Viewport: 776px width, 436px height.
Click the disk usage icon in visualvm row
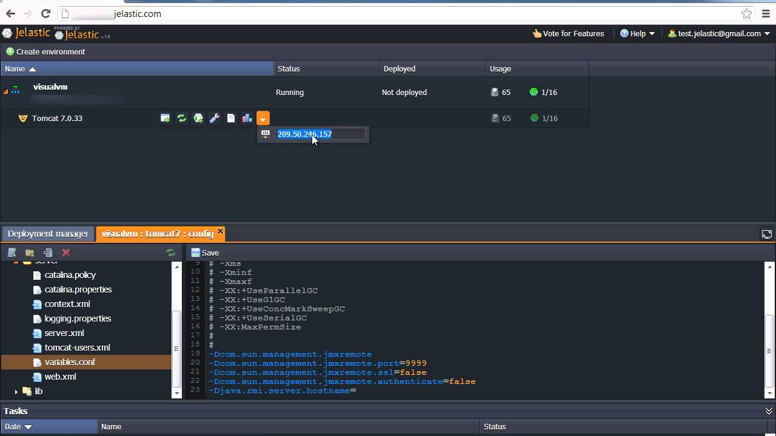[495, 92]
